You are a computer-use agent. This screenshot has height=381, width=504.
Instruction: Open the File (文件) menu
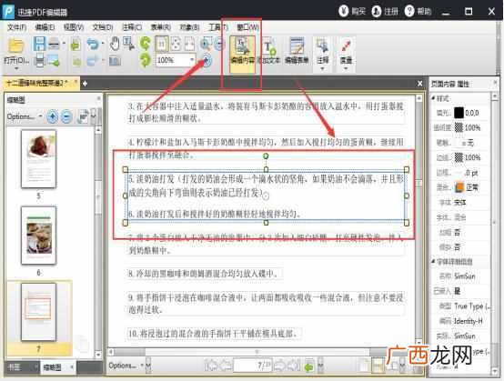click(16, 27)
